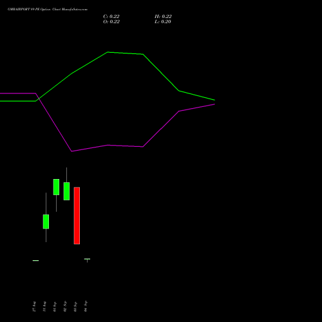
Task: Click the tall red candlestick
Action: click(x=77, y=216)
